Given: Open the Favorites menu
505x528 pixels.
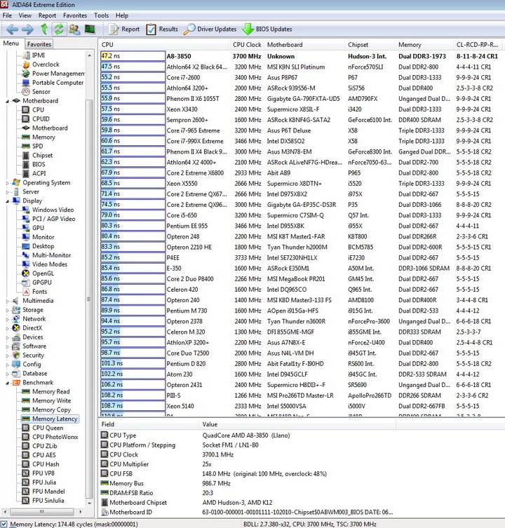Looking at the screenshot, I should [x=75, y=15].
